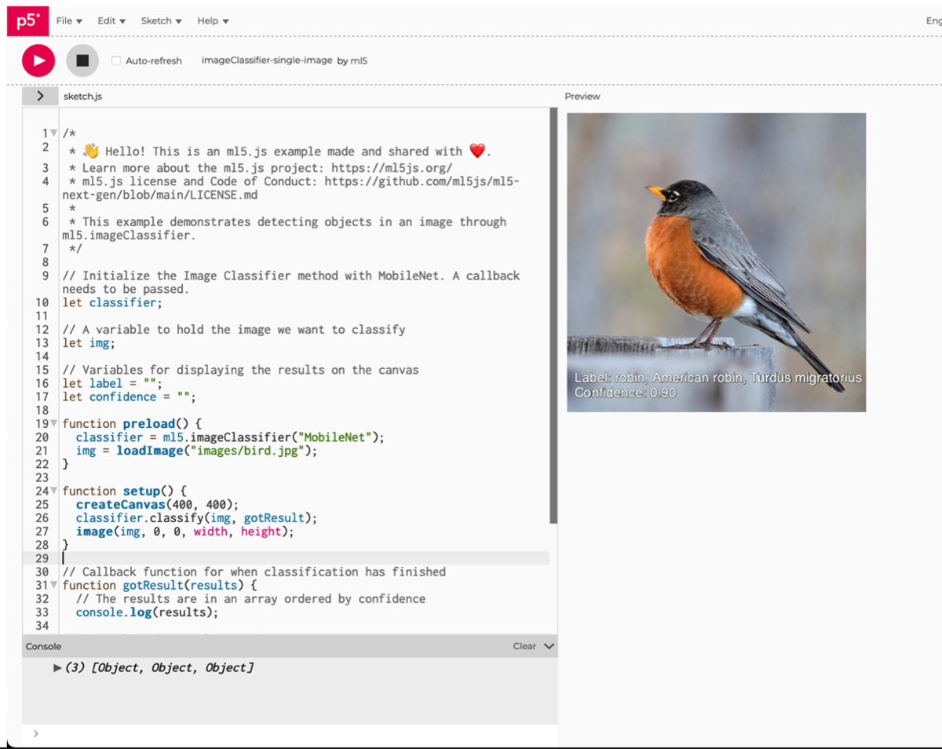This screenshot has width=942, height=749.
Task: Collapse the console with the chevron
Action: click(549, 646)
